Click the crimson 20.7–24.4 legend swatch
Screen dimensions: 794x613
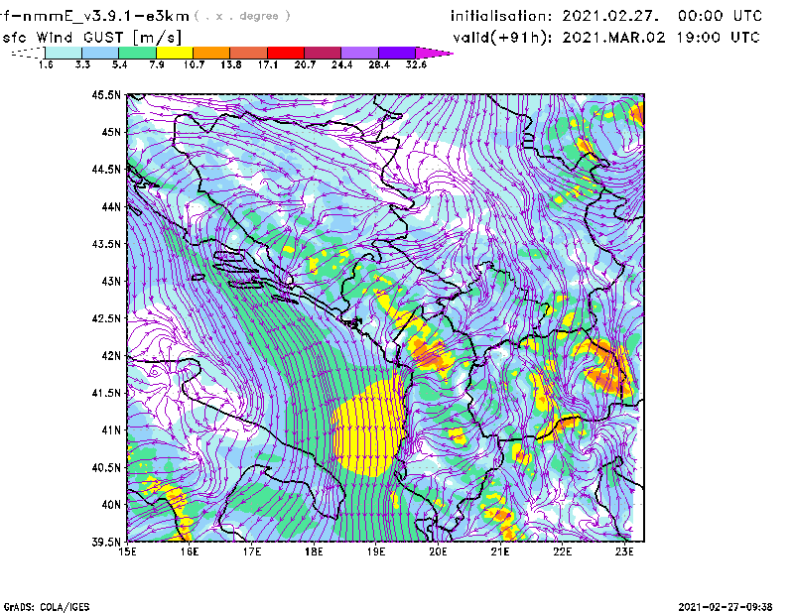pyautogui.click(x=323, y=53)
